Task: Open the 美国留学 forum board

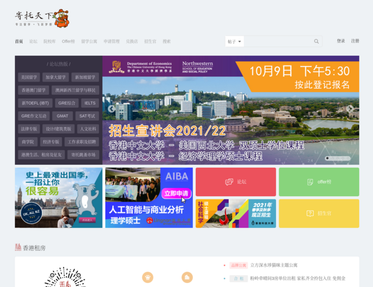Action: tap(29, 77)
